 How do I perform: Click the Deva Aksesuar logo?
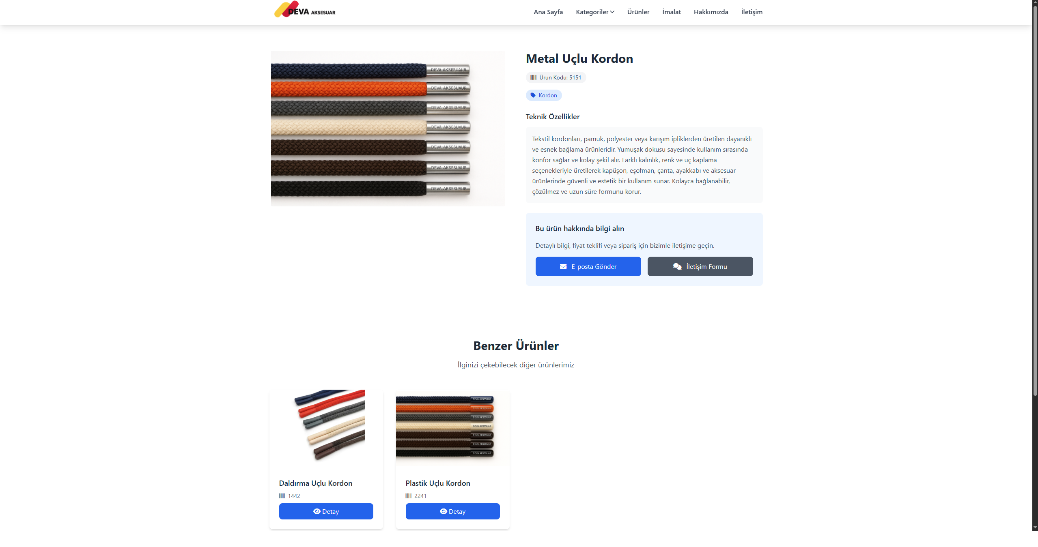(x=305, y=10)
